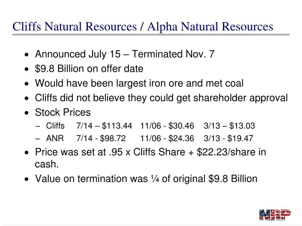Click the shareholder approval bullet text
The width and height of the screenshot is (302, 226).
(x=161, y=98)
